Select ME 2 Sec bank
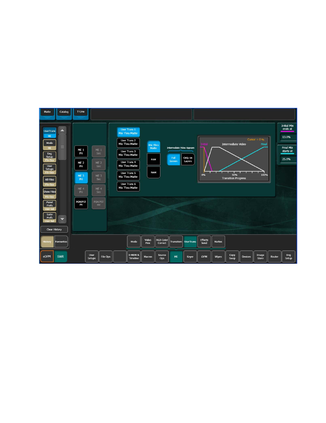This screenshot has height=423, width=326. tap(99, 164)
